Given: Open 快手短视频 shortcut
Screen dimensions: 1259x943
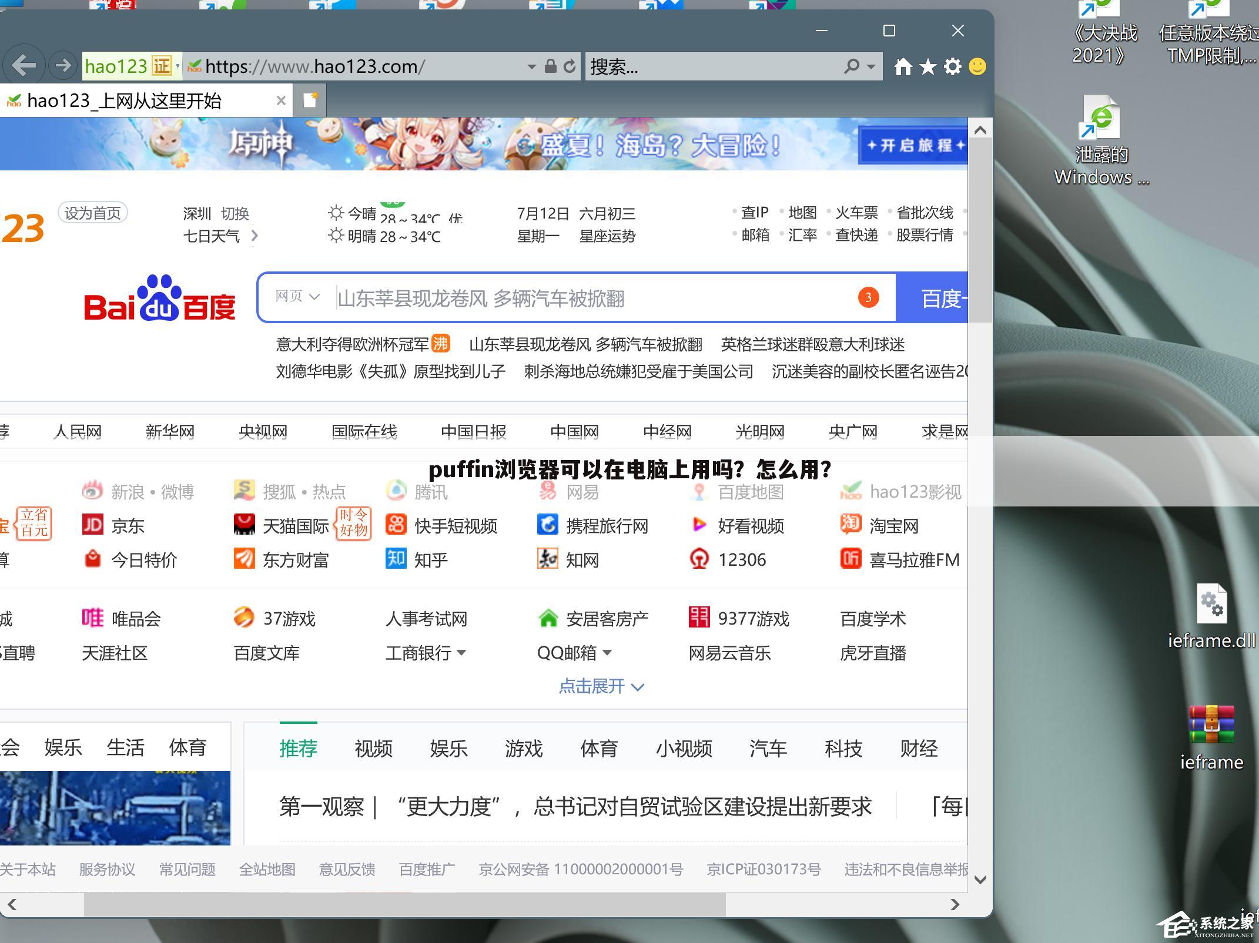Looking at the screenshot, I should pos(441,525).
